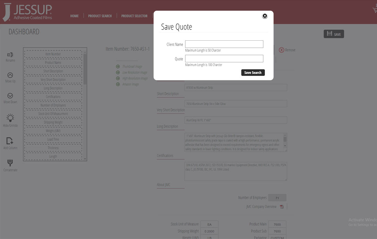Click the Product Name field '#7650 w/Aluminum Strip'
This screenshot has height=239, width=377.
point(236,87)
